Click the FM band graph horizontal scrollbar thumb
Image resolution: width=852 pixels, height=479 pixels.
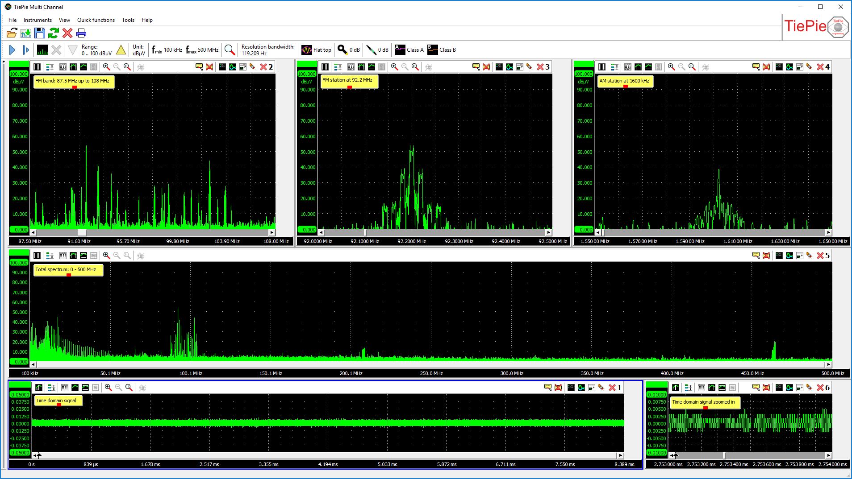pos(82,232)
